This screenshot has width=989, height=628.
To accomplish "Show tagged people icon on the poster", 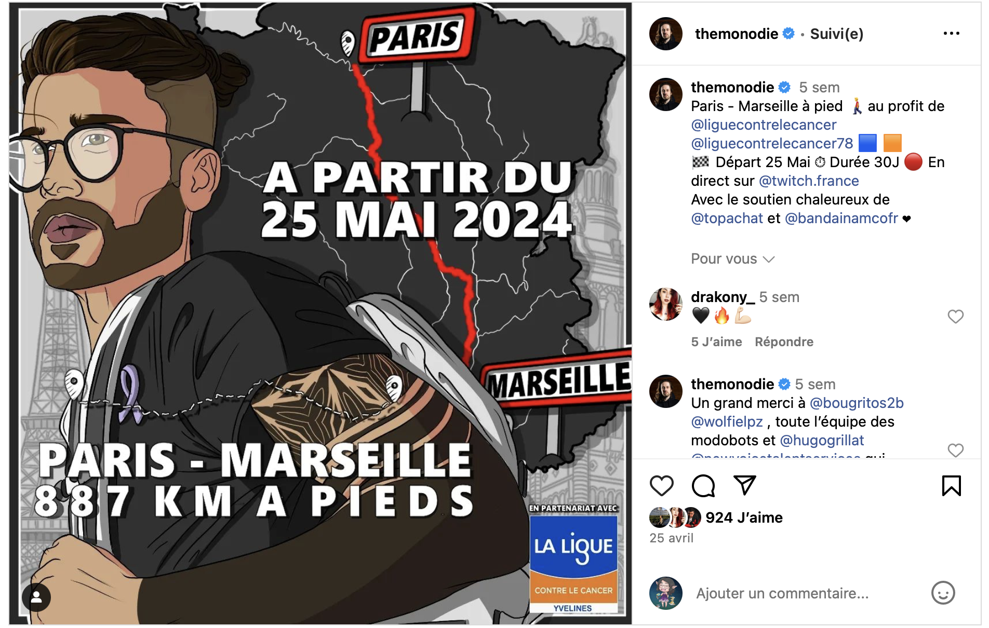I will point(36,597).
